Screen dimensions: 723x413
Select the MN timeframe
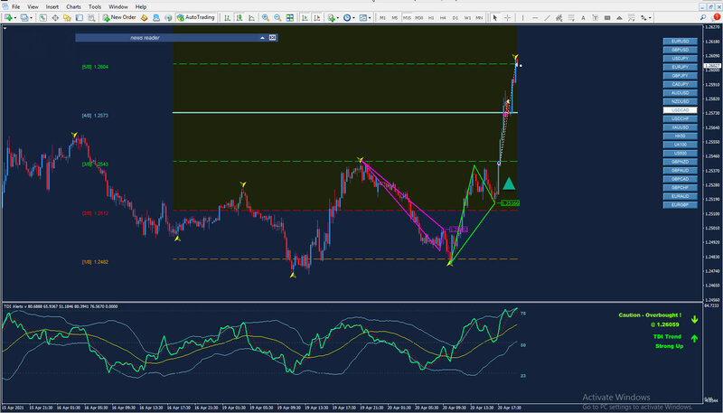pyautogui.click(x=479, y=17)
